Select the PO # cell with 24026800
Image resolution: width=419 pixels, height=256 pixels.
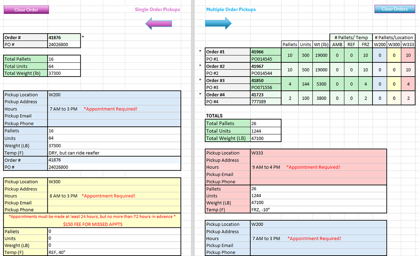point(64,44)
